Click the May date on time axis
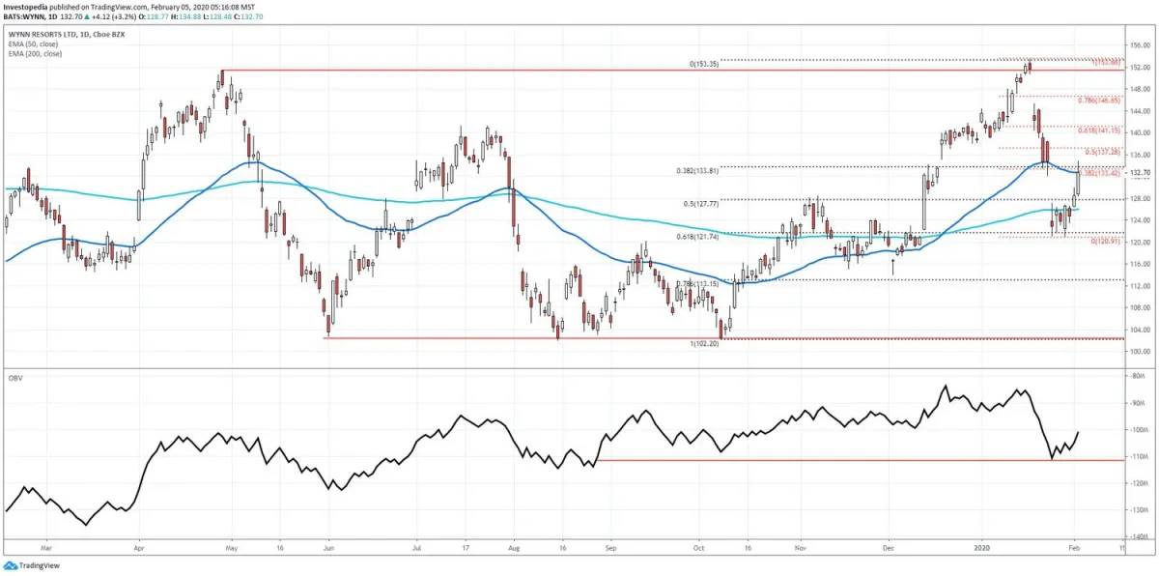1159x576 pixels. tap(230, 548)
